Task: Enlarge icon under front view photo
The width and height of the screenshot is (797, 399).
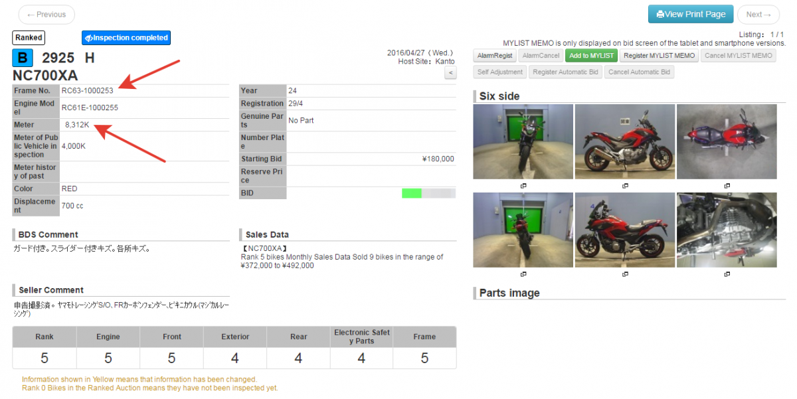Action: click(x=523, y=185)
